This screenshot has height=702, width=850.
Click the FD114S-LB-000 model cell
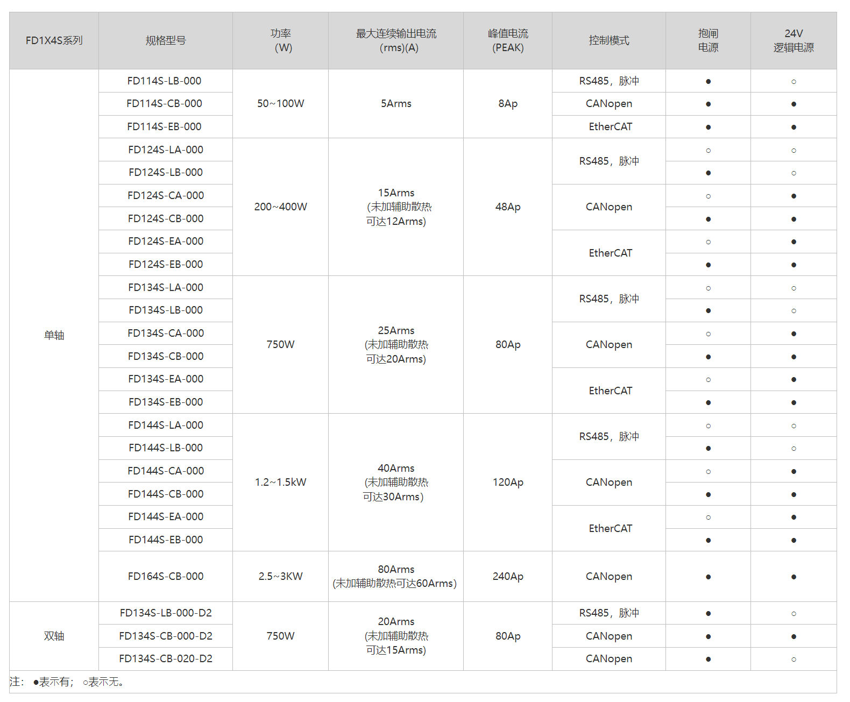pyautogui.click(x=165, y=81)
